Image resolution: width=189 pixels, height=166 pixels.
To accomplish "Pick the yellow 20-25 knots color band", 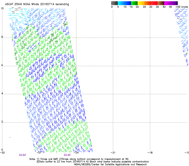I will 141,3.
